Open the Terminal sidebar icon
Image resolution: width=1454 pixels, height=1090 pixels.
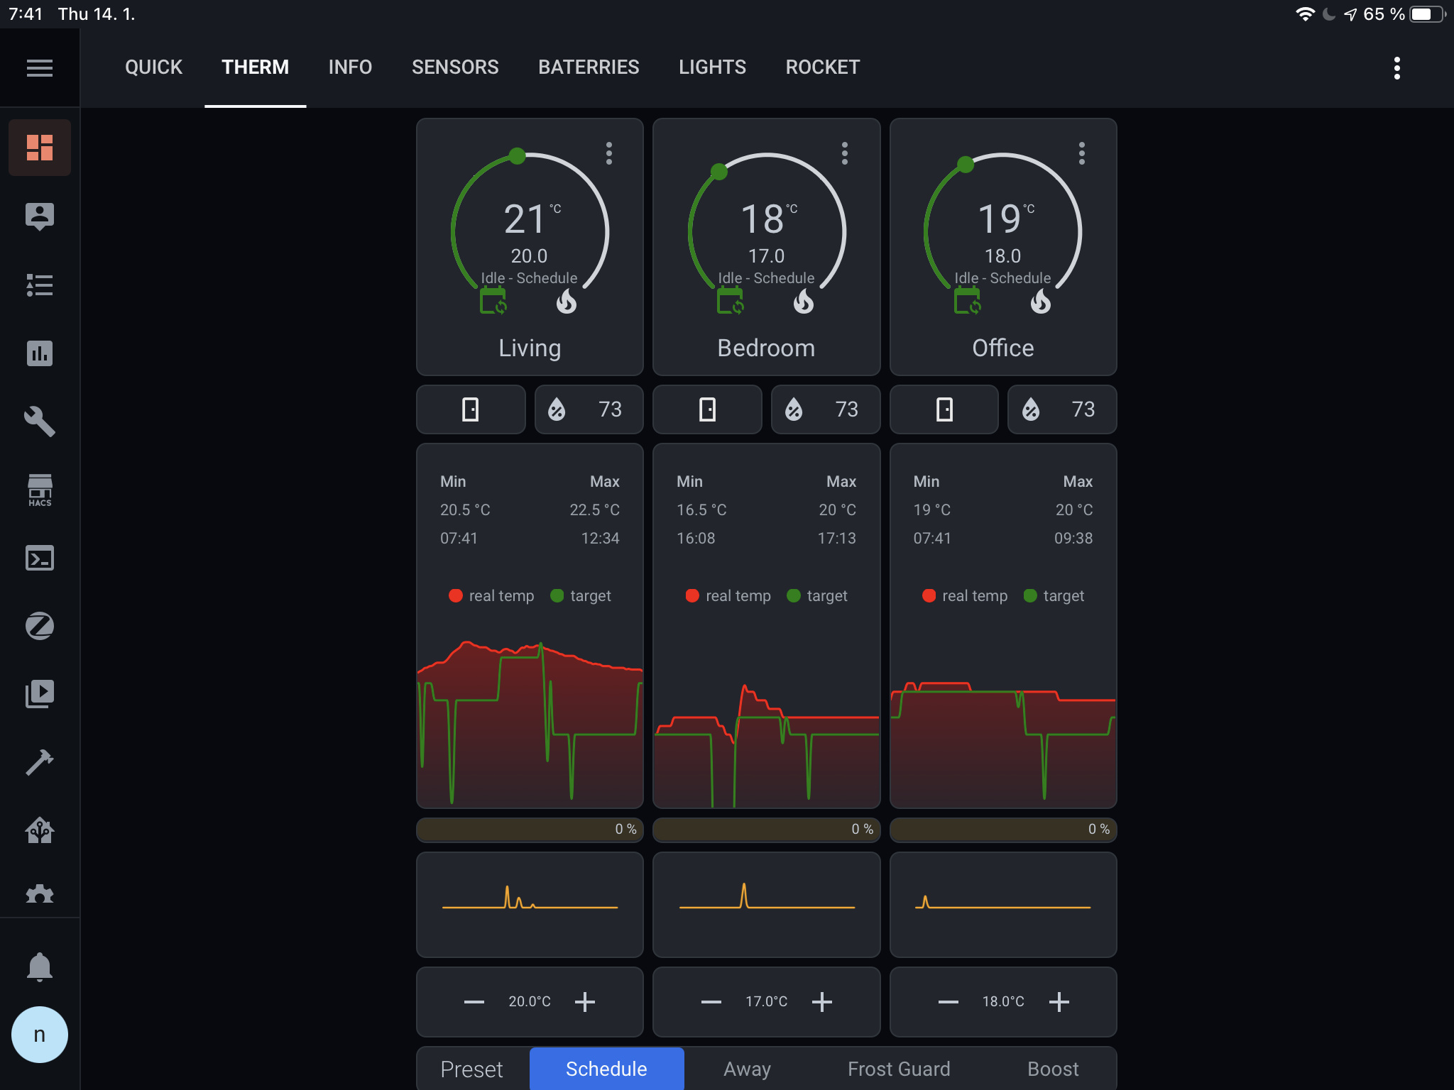(x=40, y=558)
